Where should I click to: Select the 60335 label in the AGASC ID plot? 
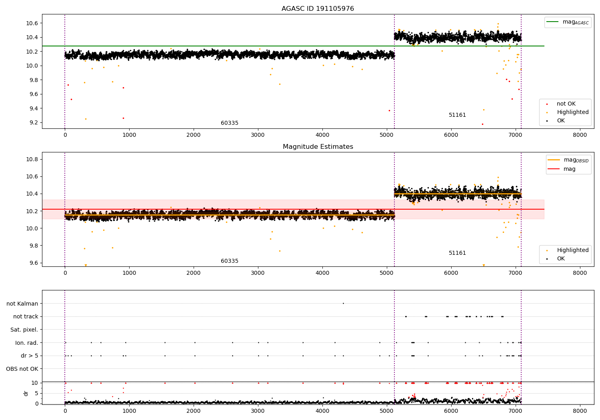tap(230, 123)
